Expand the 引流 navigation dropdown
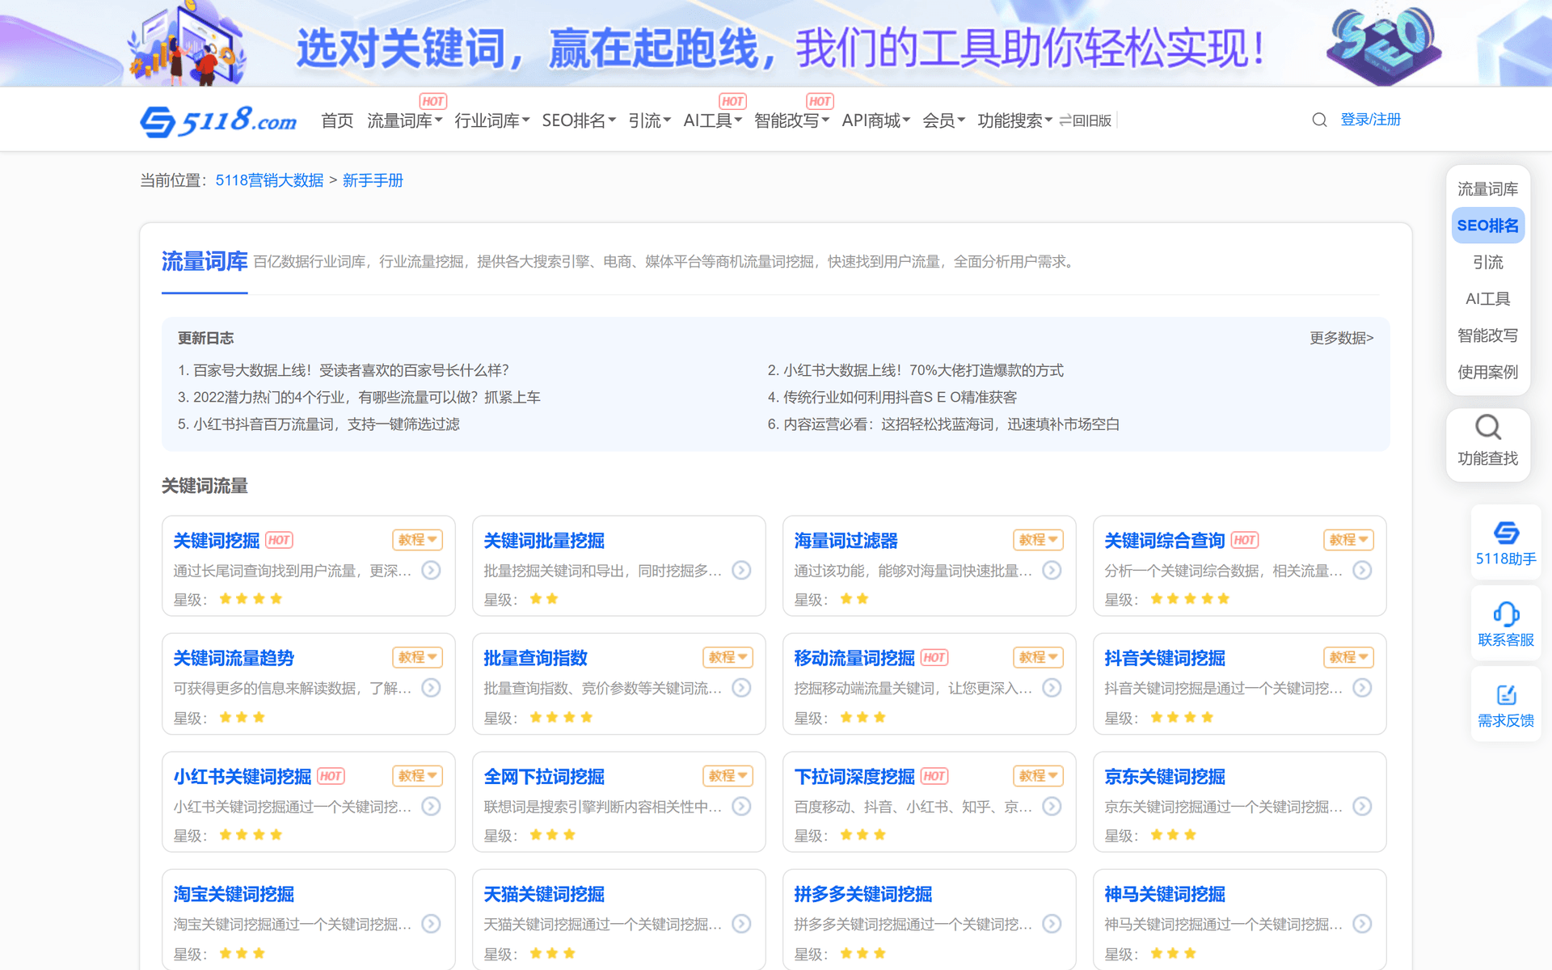 click(649, 120)
